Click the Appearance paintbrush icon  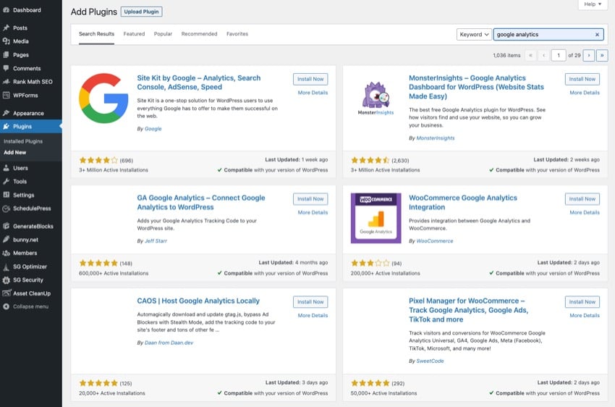coord(7,113)
